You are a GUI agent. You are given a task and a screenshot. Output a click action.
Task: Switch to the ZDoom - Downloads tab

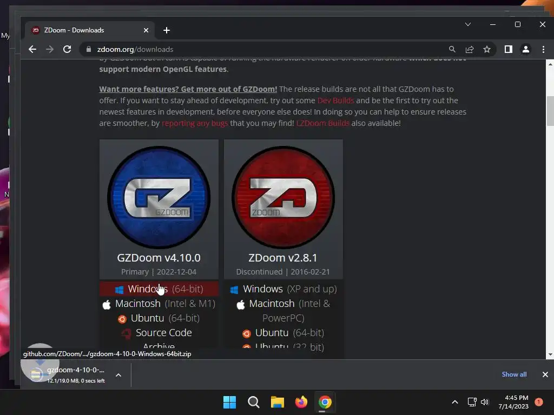tap(90, 30)
